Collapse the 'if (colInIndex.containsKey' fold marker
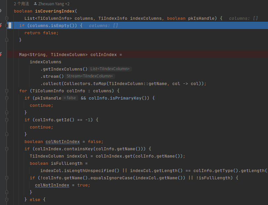 pos(7,149)
